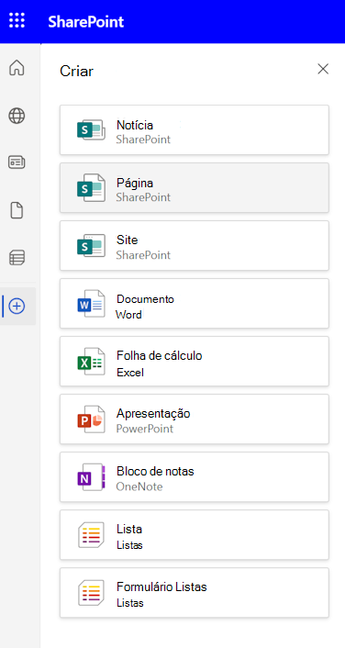Viewport: 345px width, 648px height.
Task: Open My lists icon in sidebar
Action: (x=17, y=258)
